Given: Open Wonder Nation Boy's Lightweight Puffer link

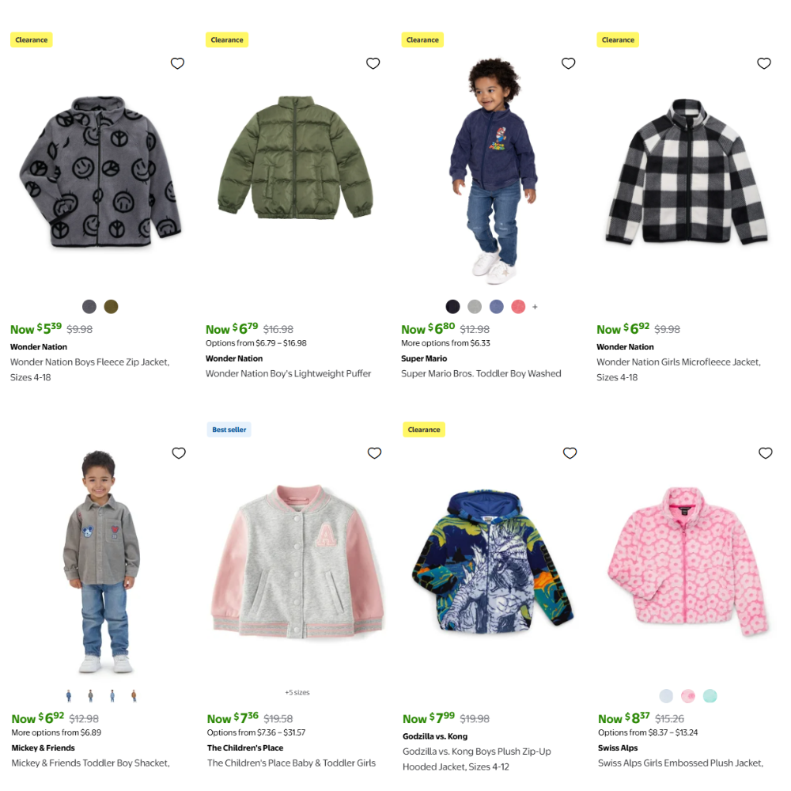Looking at the screenshot, I should [288, 373].
